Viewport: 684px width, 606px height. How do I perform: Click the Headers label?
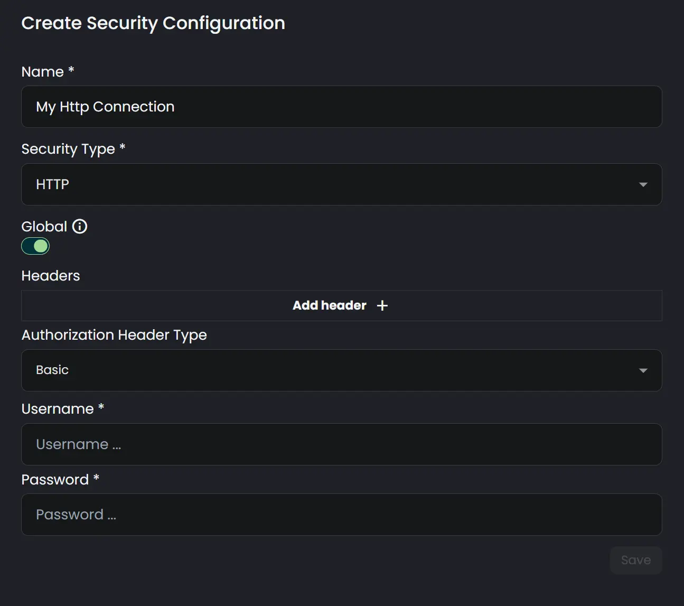click(51, 276)
